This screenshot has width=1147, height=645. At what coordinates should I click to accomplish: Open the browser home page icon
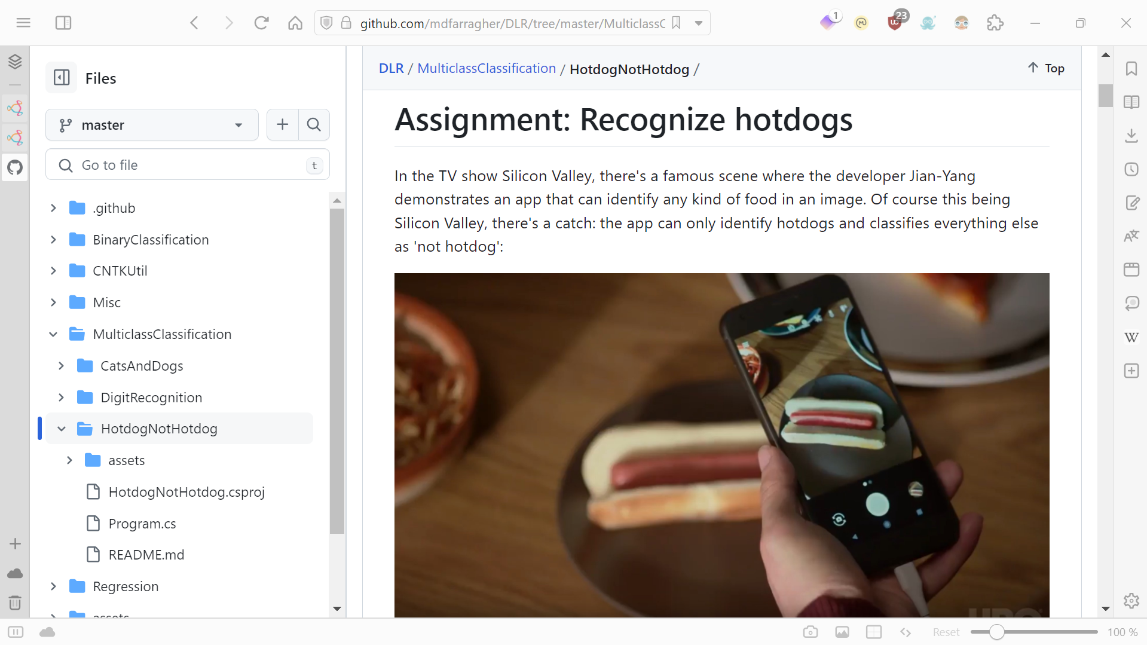click(x=295, y=23)
